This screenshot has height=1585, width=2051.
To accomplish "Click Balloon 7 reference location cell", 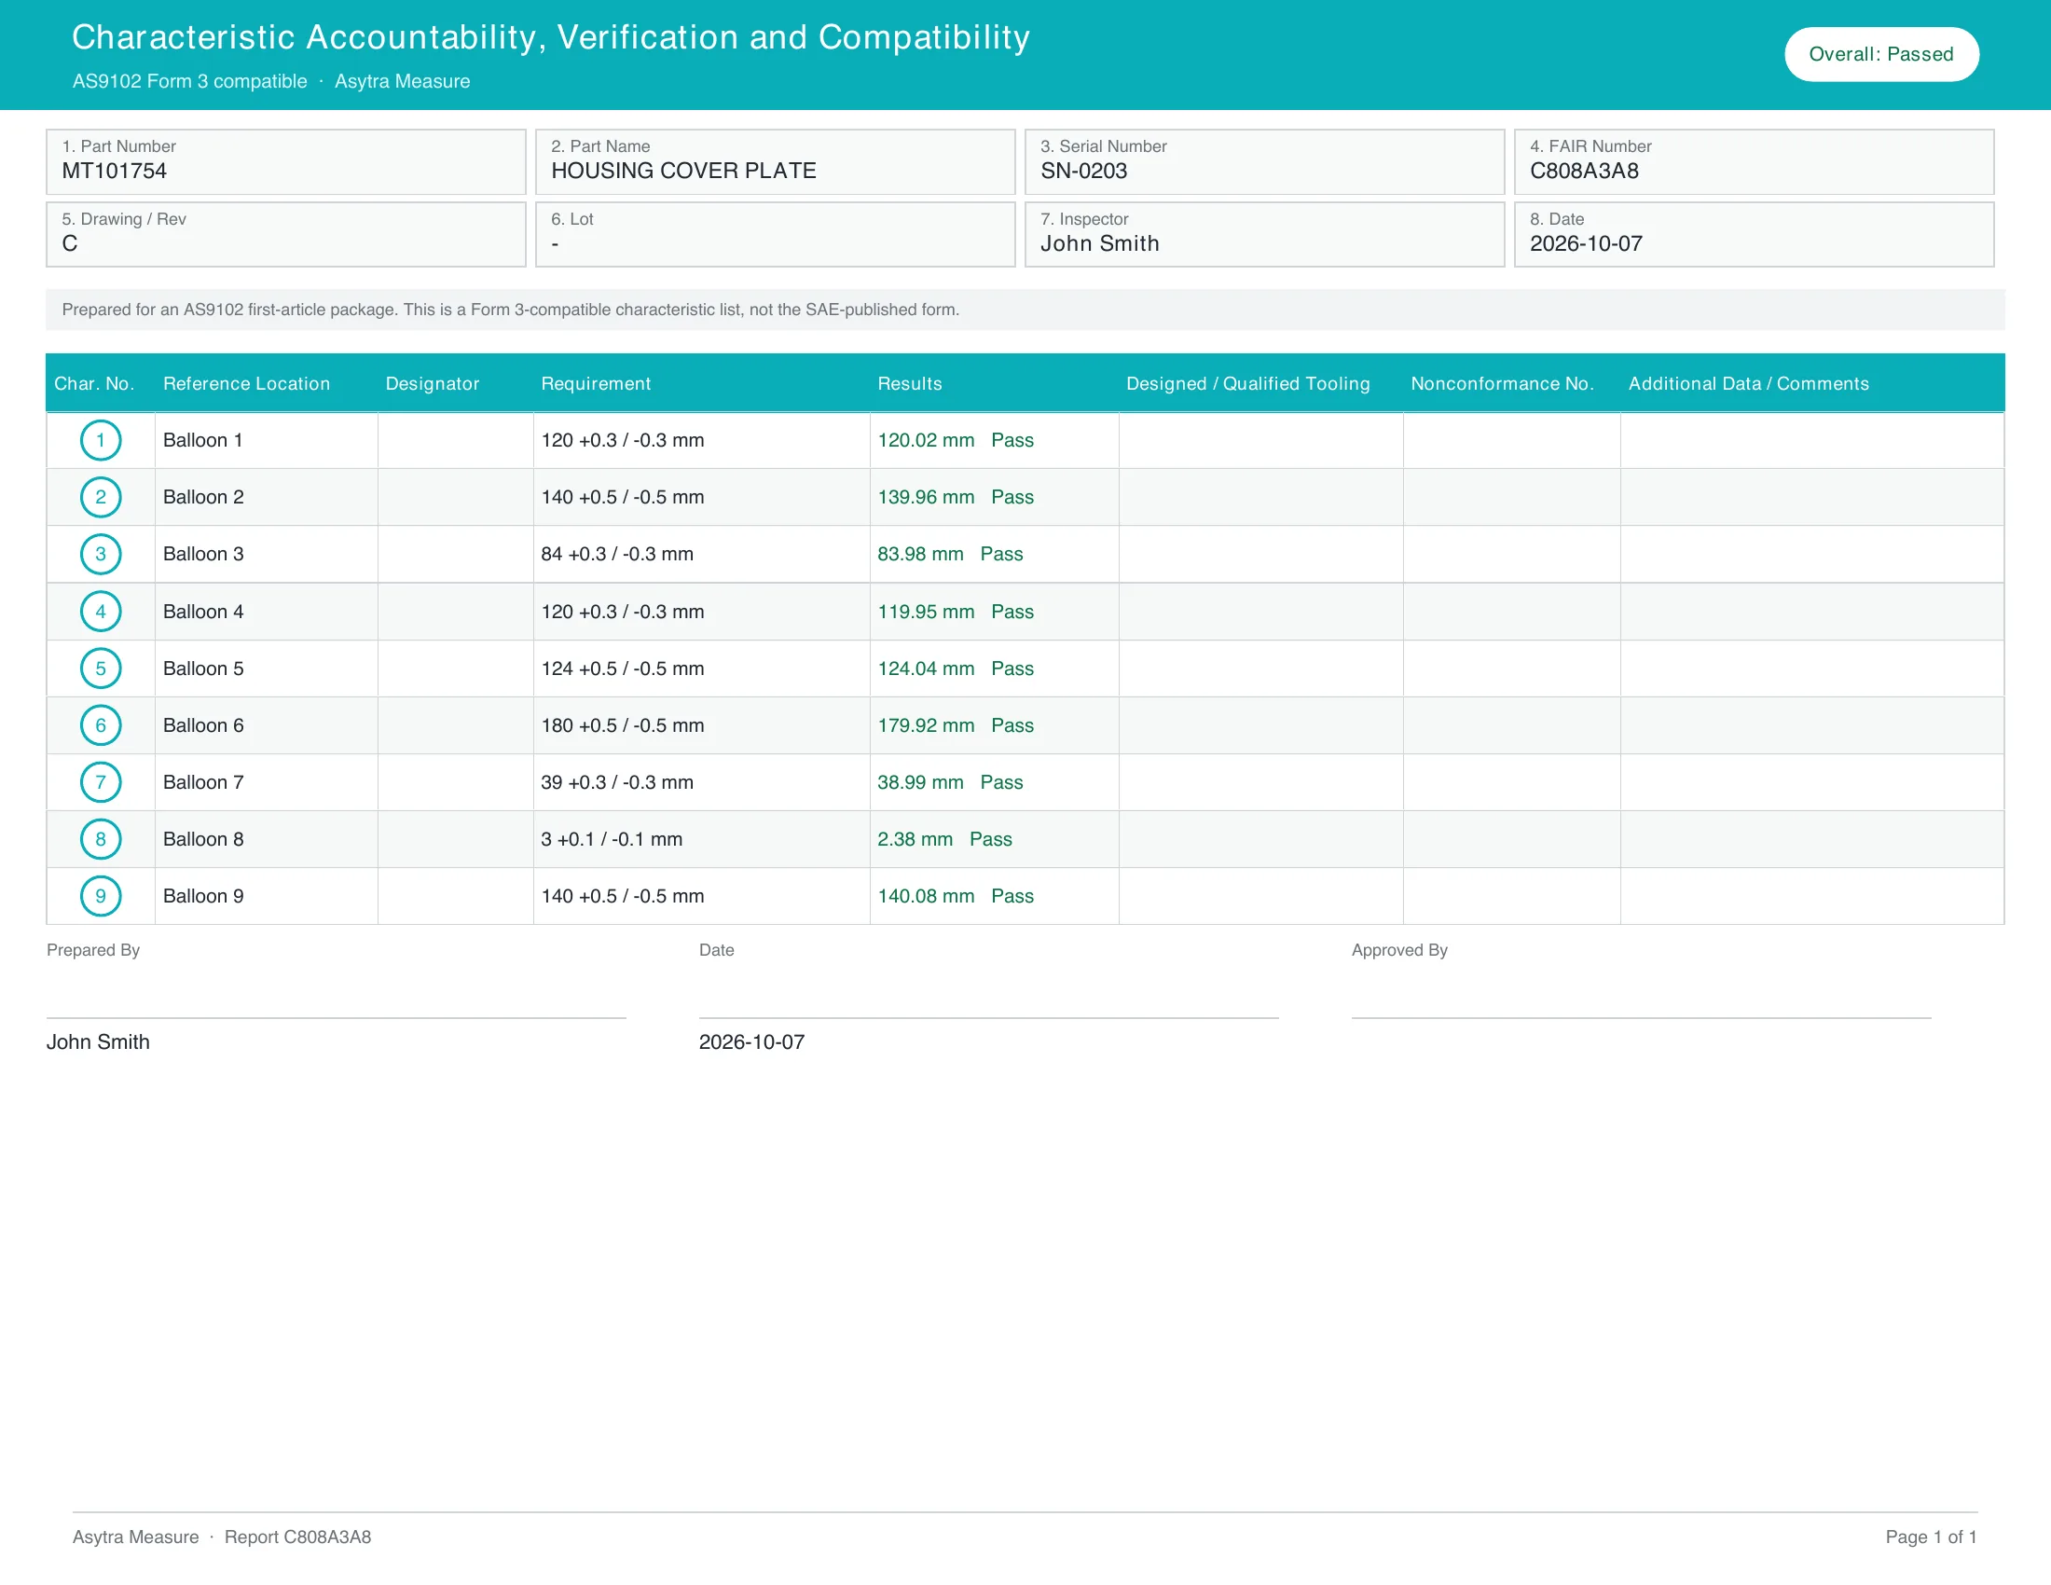I will pyautogui.click(x=266, y=782).
